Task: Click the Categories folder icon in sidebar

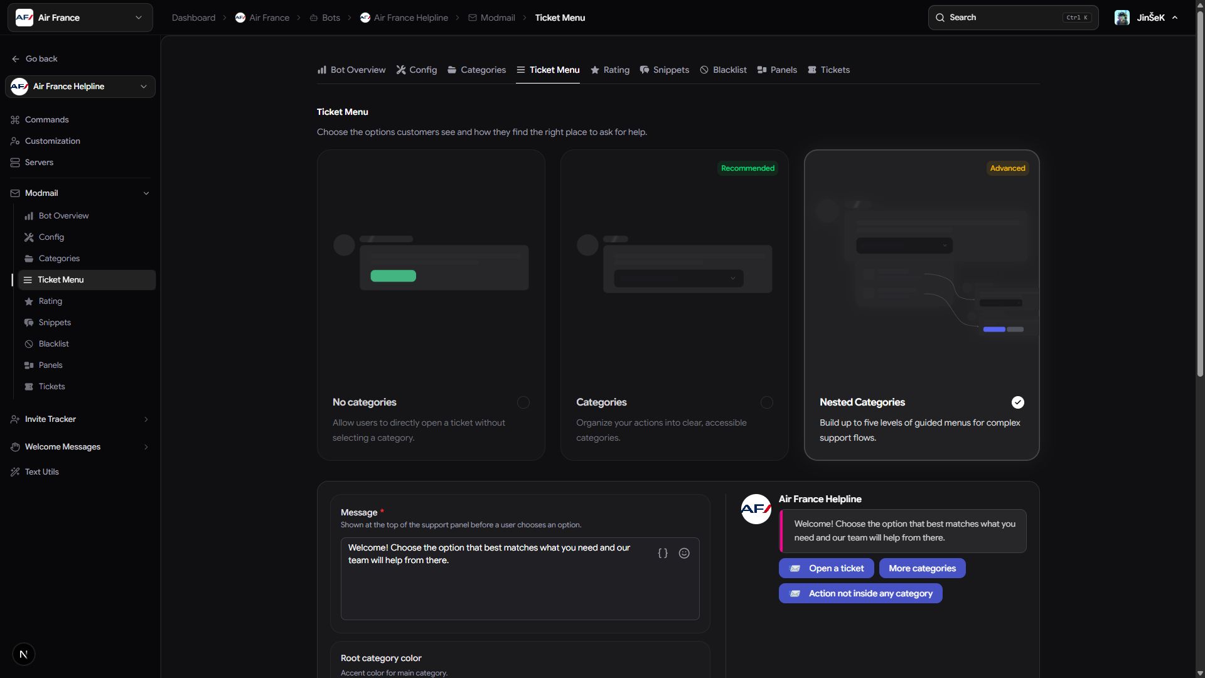Action: (29, 259)
